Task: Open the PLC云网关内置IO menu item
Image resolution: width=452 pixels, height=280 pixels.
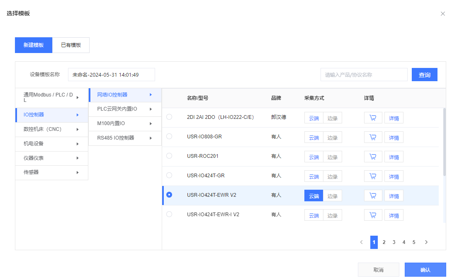Action: point(124,109)
